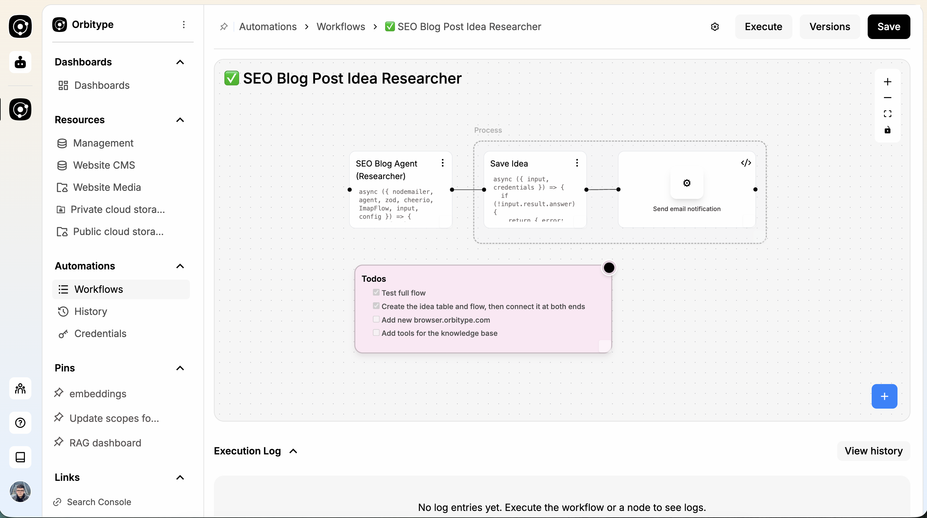
Task: Collapse the Links section
Action: (x=180, y=477)
